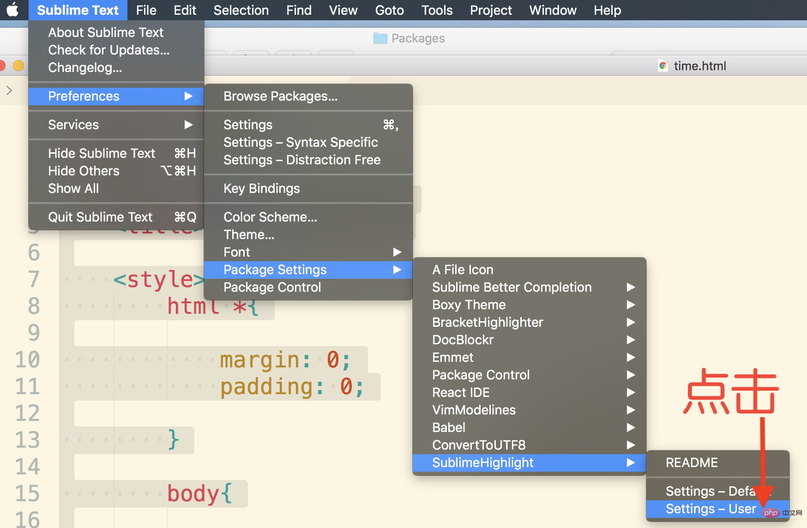Open the Help menu
This screenshot has width=807, height=528.
coord(607,10)
